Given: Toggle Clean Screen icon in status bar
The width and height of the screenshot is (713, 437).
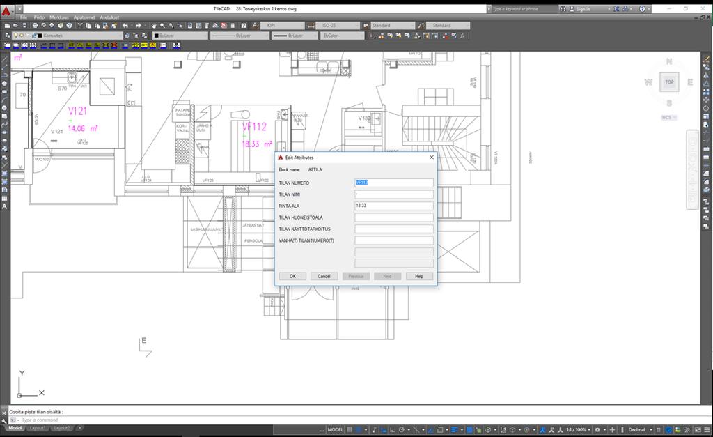Looking at the screenshot, I should pos(698,430).
